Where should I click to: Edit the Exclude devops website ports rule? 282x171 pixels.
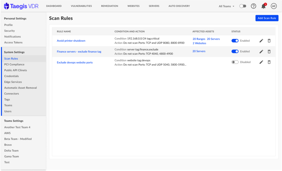coord(261,62)
